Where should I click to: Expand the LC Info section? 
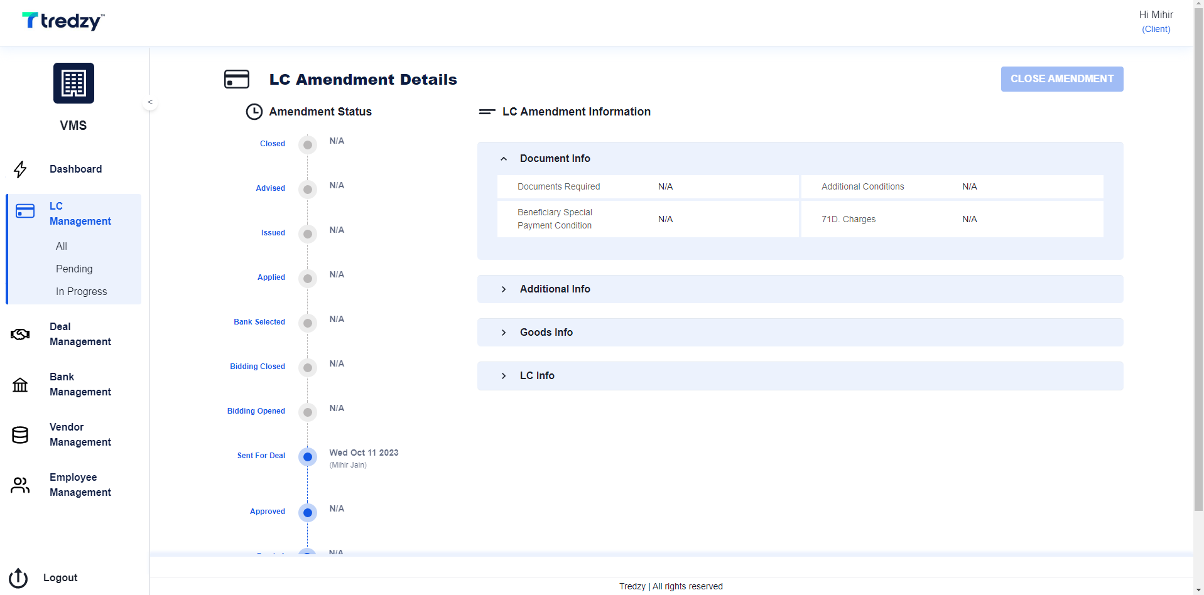(504, 376)
